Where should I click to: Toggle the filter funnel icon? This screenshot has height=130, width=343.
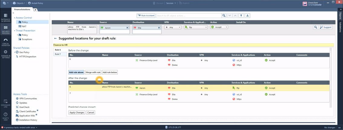(241, 16)
